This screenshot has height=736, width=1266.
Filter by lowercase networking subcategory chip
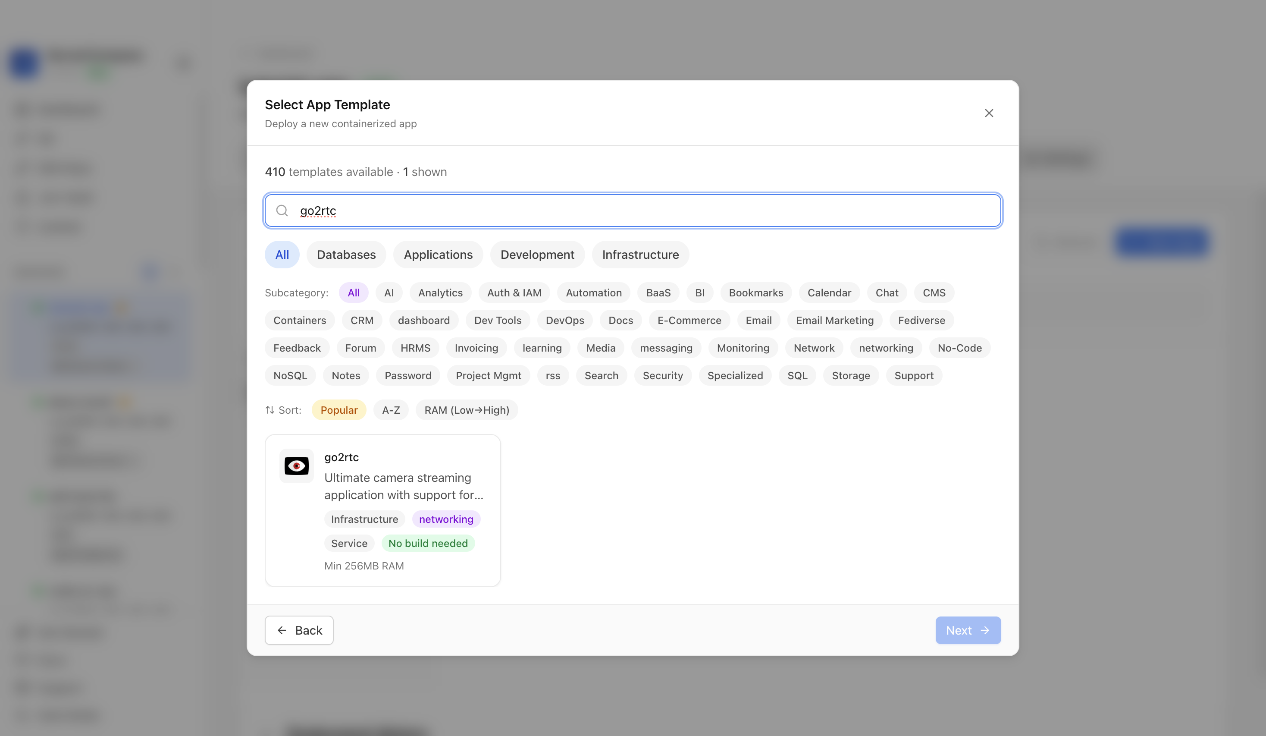[x=886, y=348]
